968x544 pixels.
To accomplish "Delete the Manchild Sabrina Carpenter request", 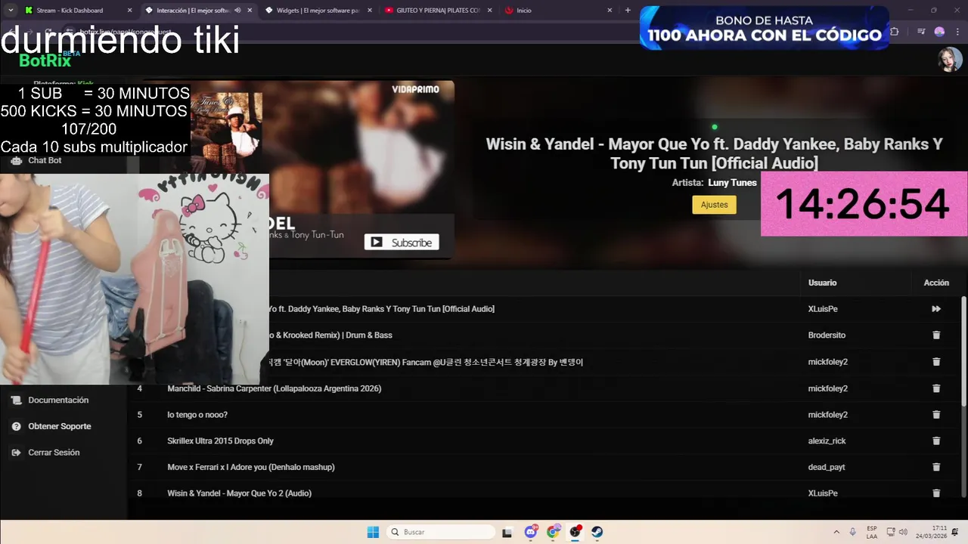I will (936, 388).
